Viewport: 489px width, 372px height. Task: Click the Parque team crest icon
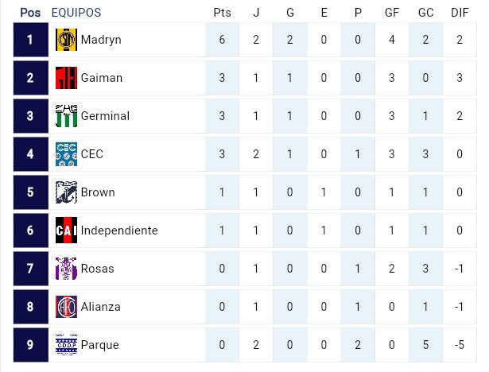66,345
